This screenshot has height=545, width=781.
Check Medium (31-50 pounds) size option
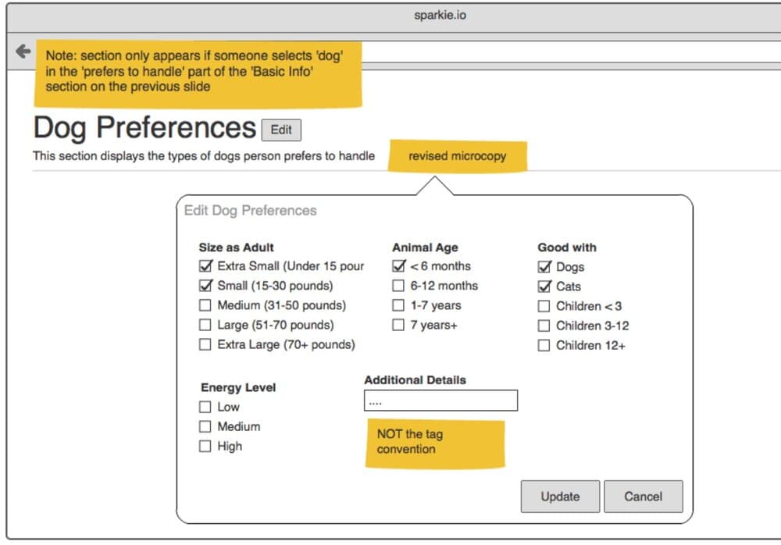click(x=205, y=305)
